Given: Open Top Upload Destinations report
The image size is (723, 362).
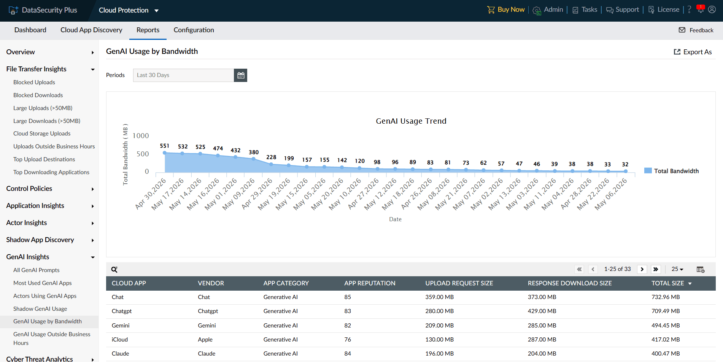Looking at the screenshot, I should click(x=44, y=159).
